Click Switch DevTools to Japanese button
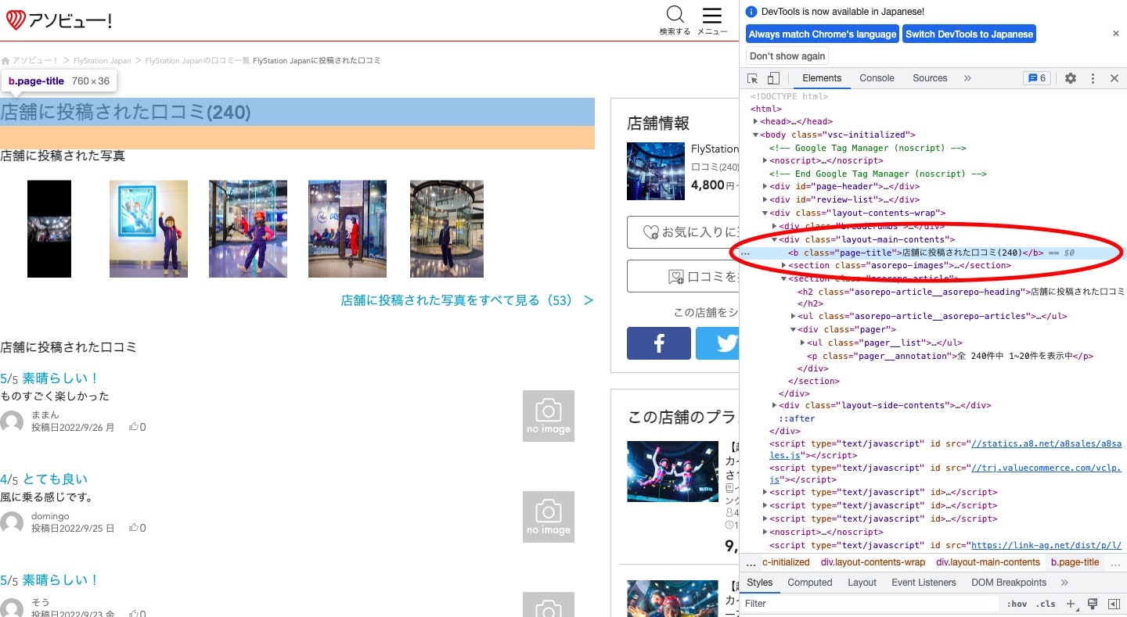The width and height of the screenshot is (1127, 617). pyautogui.click(x=969, y=34)
